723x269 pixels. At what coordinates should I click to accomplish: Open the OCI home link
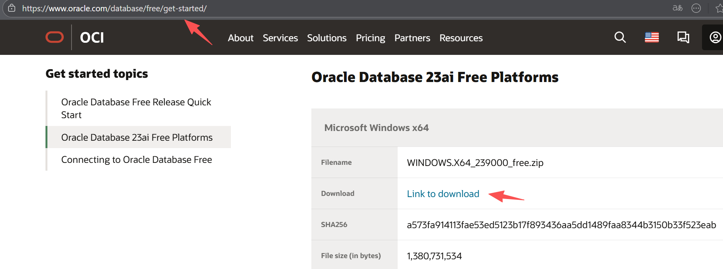point(92,38)
